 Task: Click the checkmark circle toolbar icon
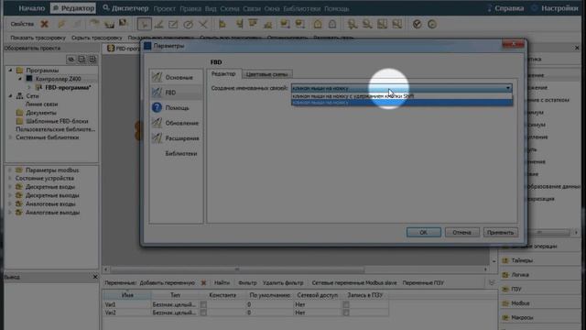click(x=418, y=25)
